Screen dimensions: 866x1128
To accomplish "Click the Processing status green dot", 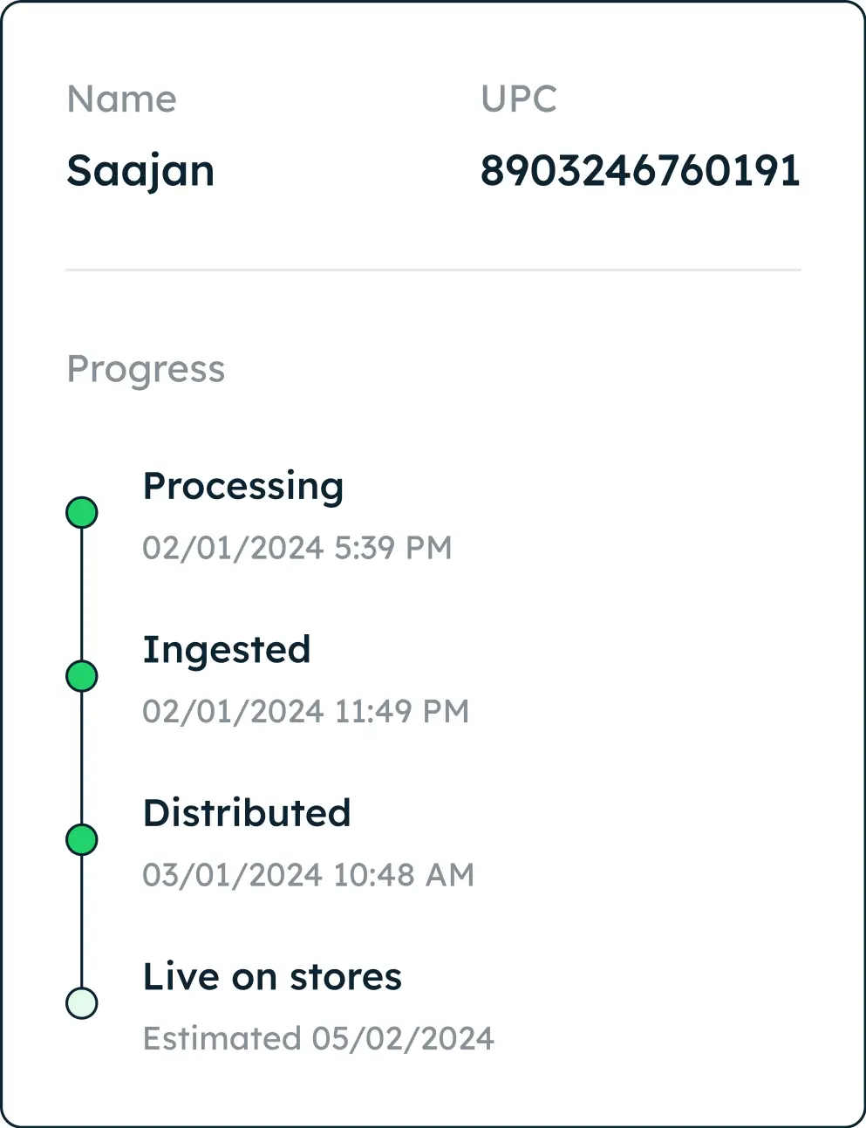I will coord(82,513).
